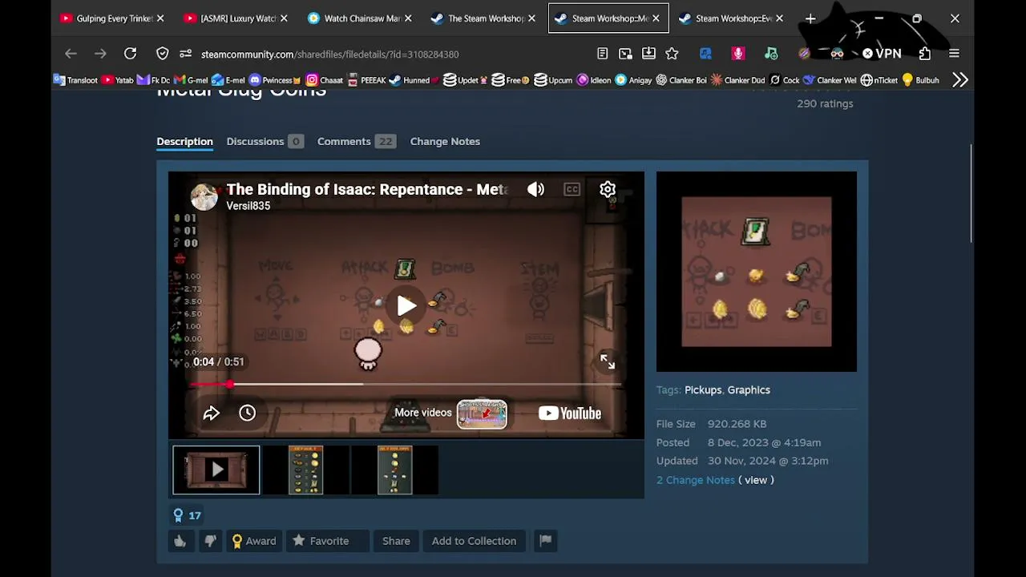This screenshot has height=577, width=1026.
Task: Bookmark this page with the star icon
Action: click(672, 54)
